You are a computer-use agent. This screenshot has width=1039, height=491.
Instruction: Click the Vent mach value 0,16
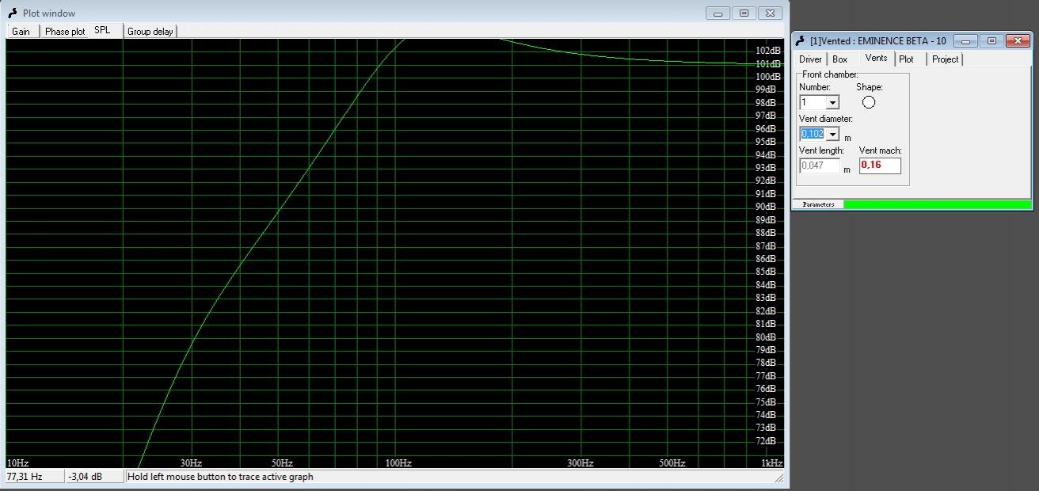click(880, 166)
